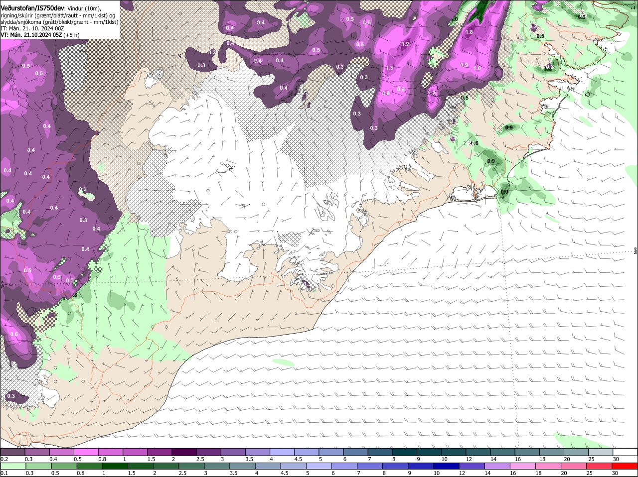Click the 'slydda/snjókoma' legend description line
Viewport: 638px width, 477px height.
(59, 22)
